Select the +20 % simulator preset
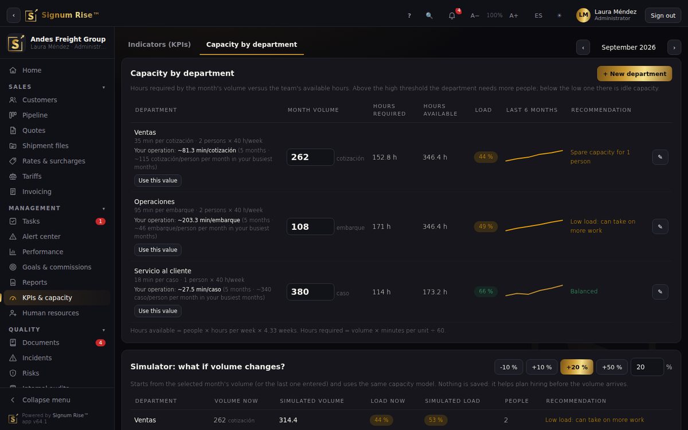 577,367
